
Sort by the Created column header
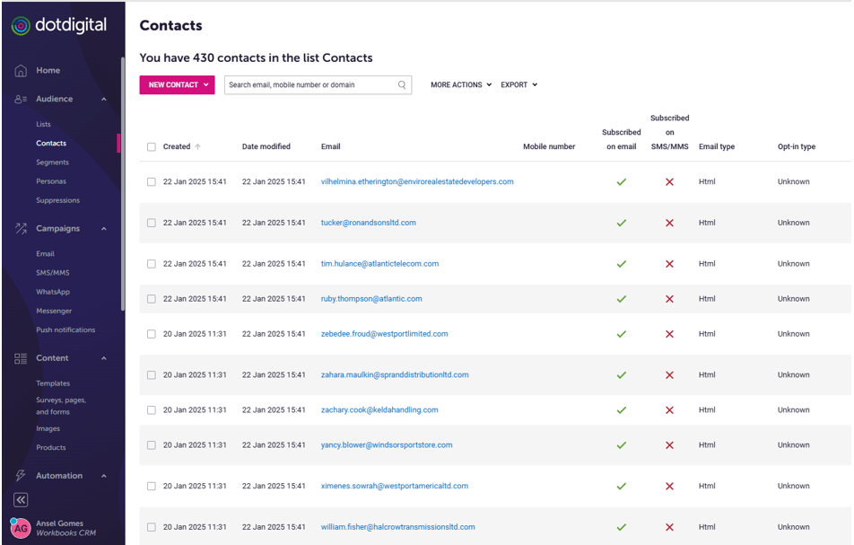177,146
